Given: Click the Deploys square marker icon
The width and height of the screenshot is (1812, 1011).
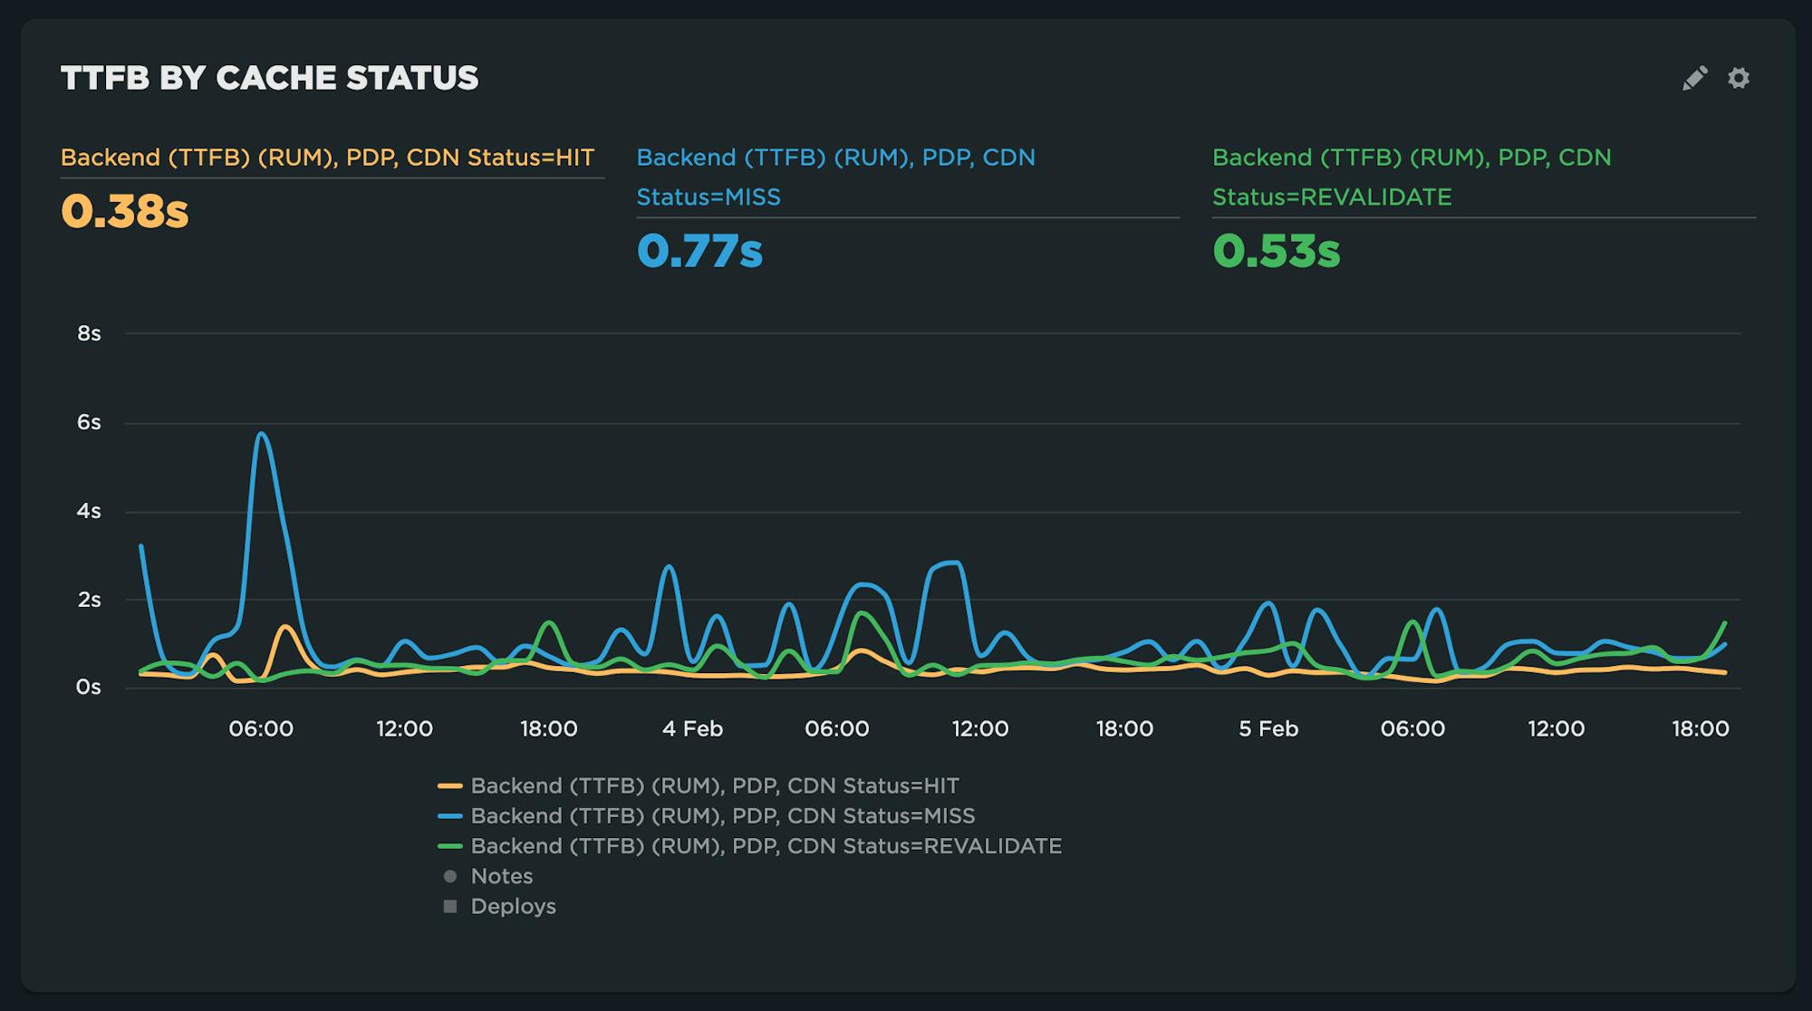Looking at the screenshot, I should [449, 905].
